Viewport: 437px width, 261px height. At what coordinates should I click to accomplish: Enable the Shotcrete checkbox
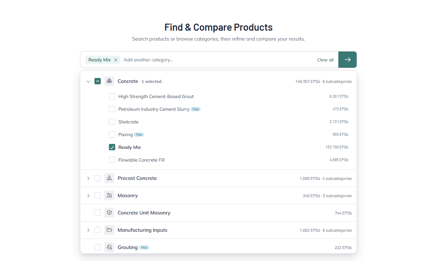[112, 122]
